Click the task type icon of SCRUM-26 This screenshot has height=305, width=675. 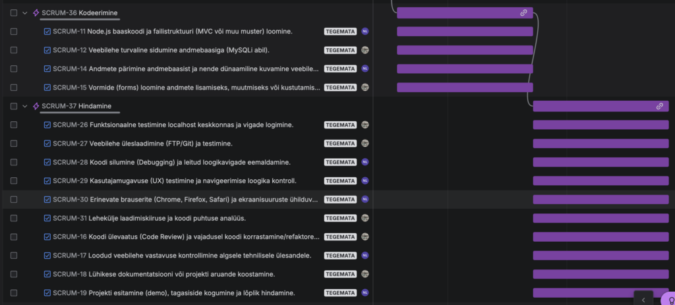[x=47, y=125]
